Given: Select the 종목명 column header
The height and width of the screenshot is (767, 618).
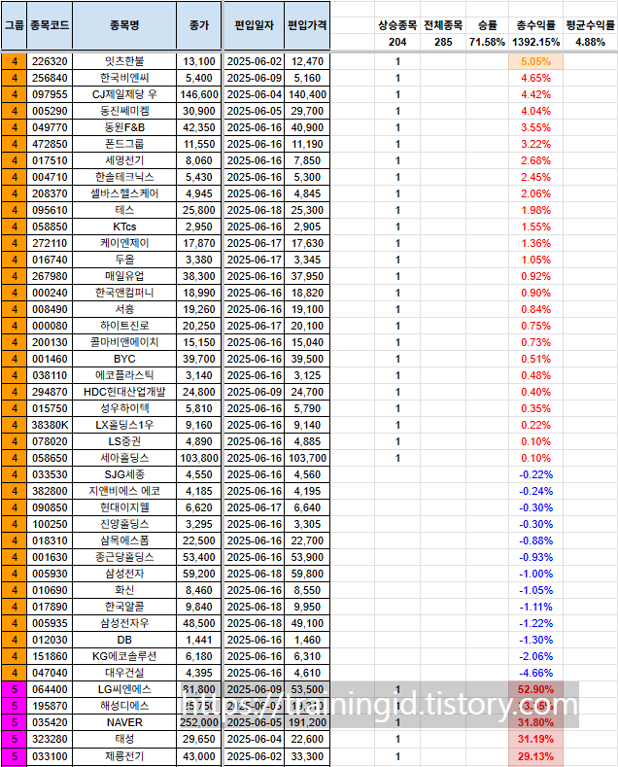Looking at the screenshot, I should (x=124, y=25).
